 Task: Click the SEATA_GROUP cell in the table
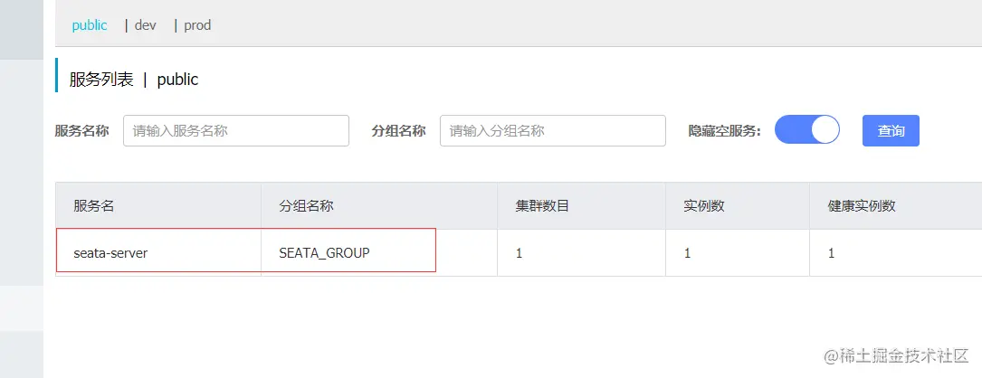[324, 253]
